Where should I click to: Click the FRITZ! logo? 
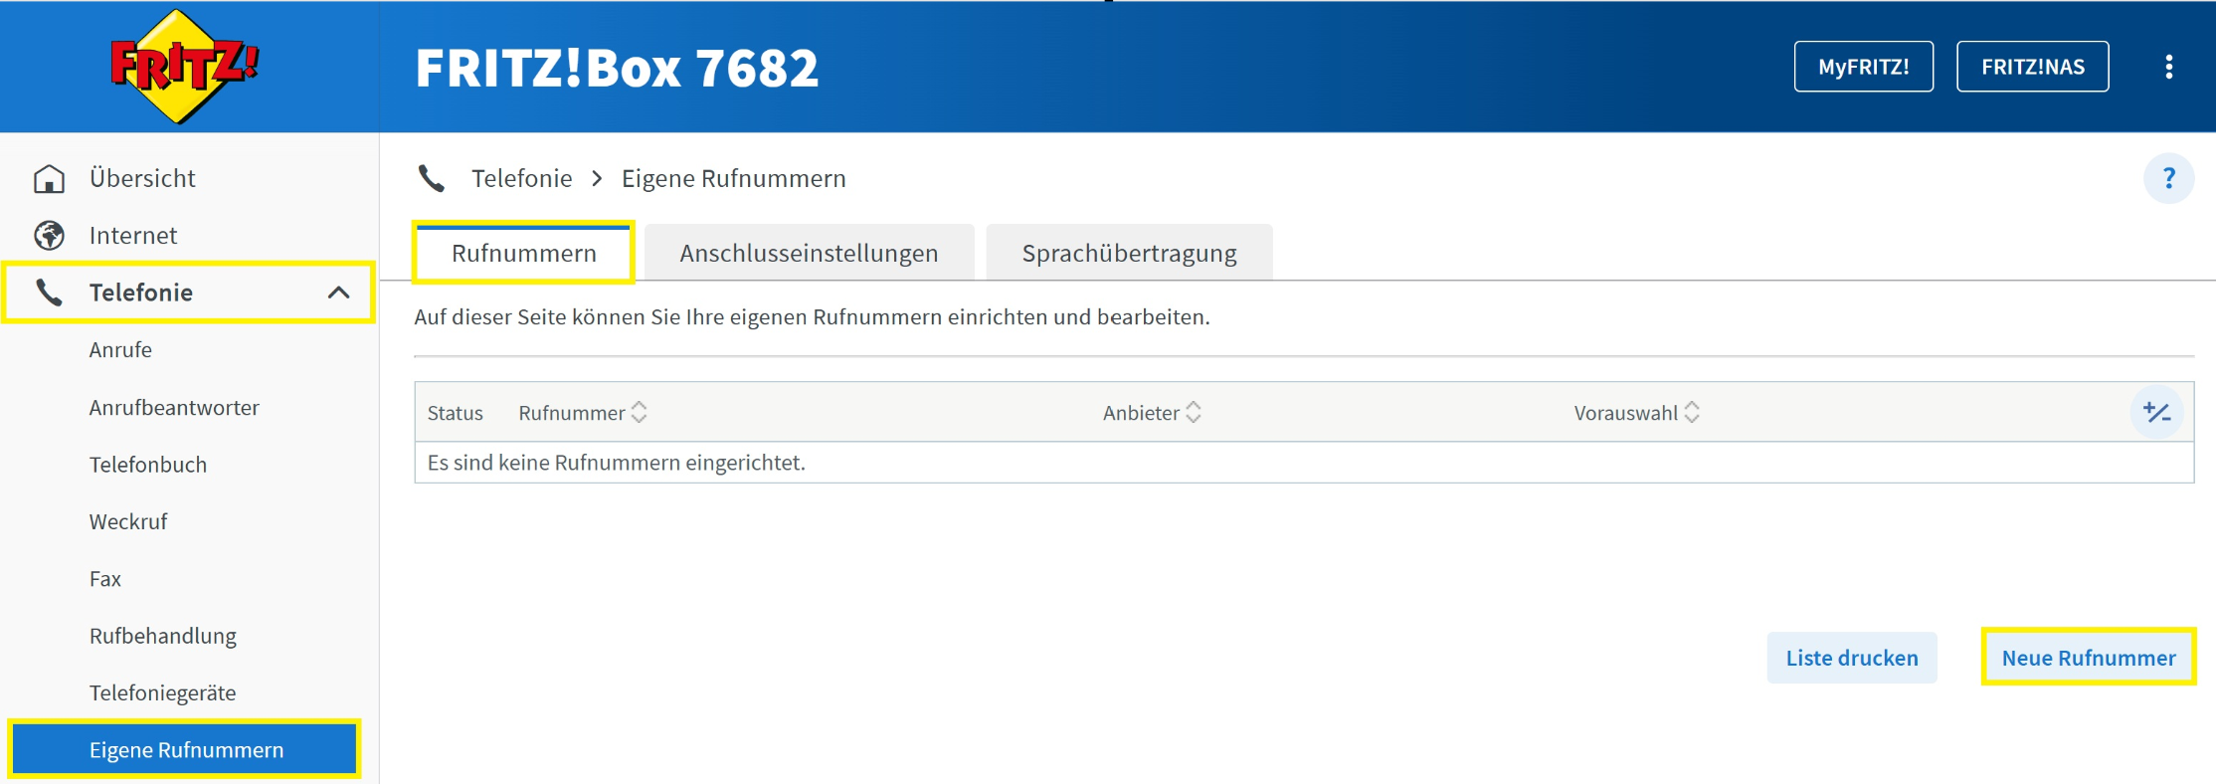click(x=184, y=66)
